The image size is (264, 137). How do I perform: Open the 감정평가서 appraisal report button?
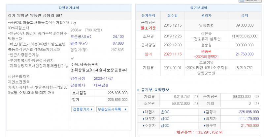(x=83, y=109)
